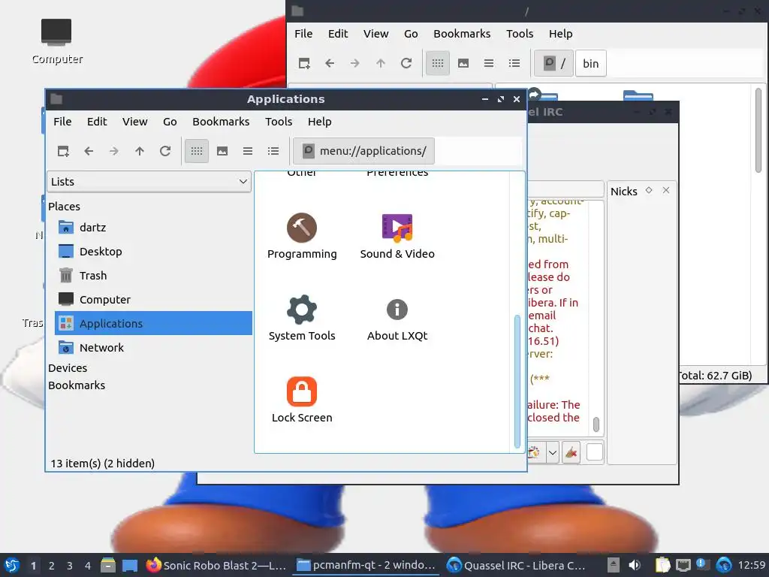The image size is (769, 577).
Task: Enable detailed list view in root folder window
Action: click(514, 63)
